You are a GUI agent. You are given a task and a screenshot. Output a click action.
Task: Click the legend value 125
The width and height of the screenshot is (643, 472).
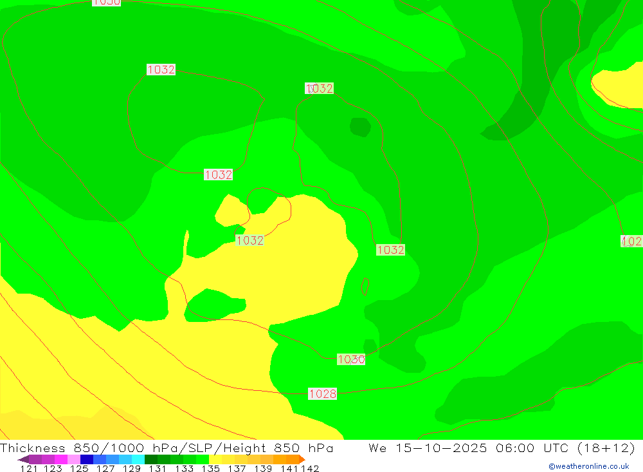79,468
